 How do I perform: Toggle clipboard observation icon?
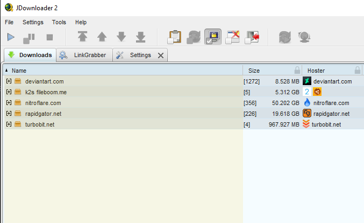174,37
